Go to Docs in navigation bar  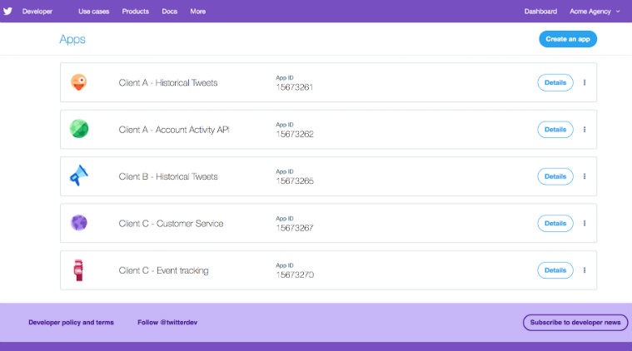pyautogui.click(x=169, y=12)
